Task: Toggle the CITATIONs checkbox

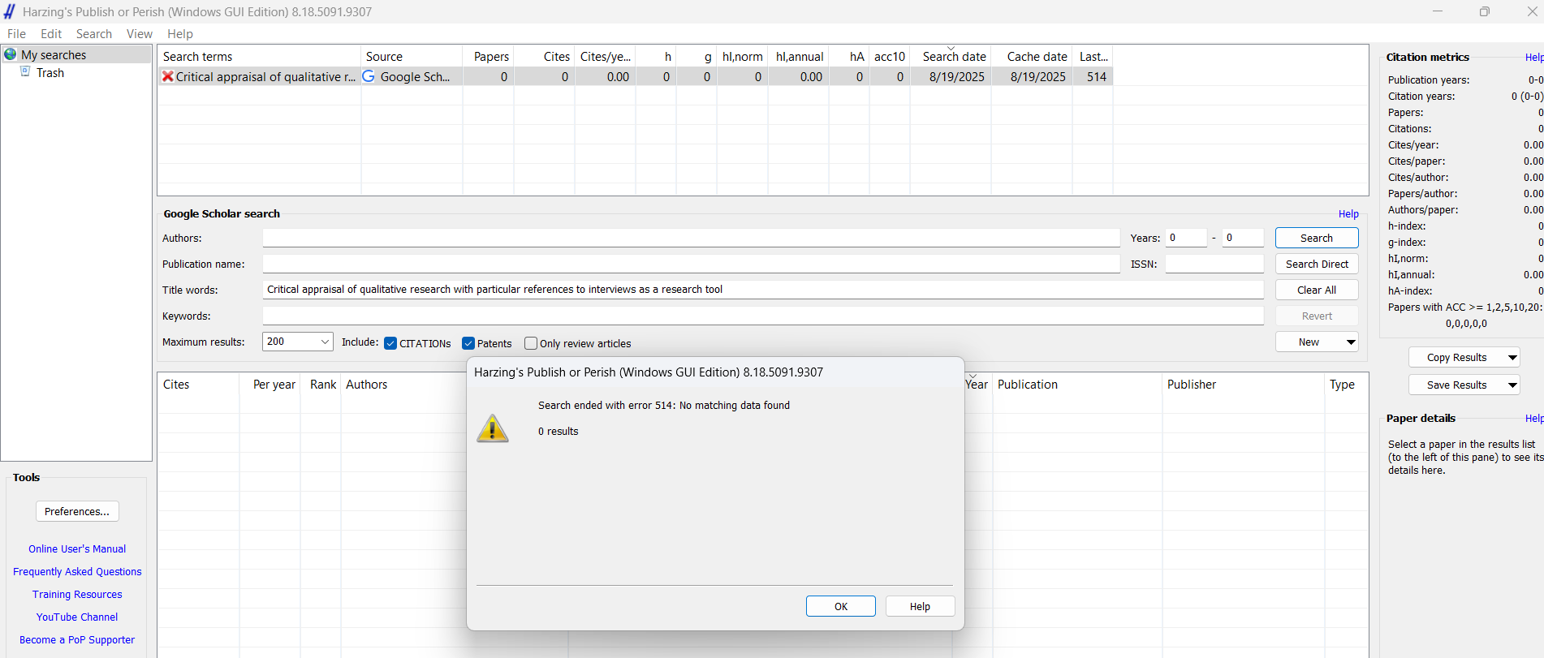Action: (390, 343)
